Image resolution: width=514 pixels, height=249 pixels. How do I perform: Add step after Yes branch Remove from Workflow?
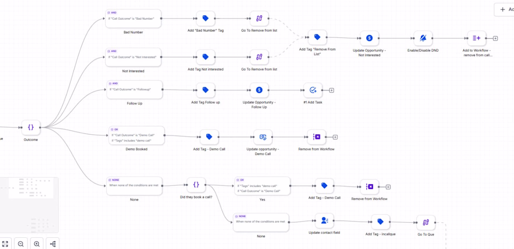pyautogui.click(x=388, y=187)
